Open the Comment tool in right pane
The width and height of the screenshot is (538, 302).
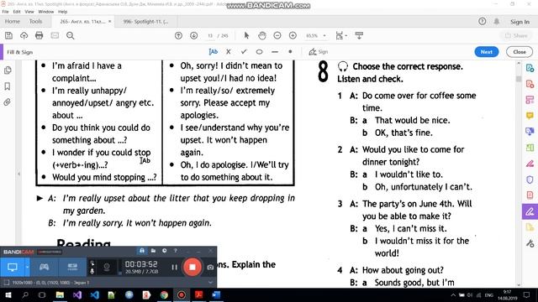530,116
